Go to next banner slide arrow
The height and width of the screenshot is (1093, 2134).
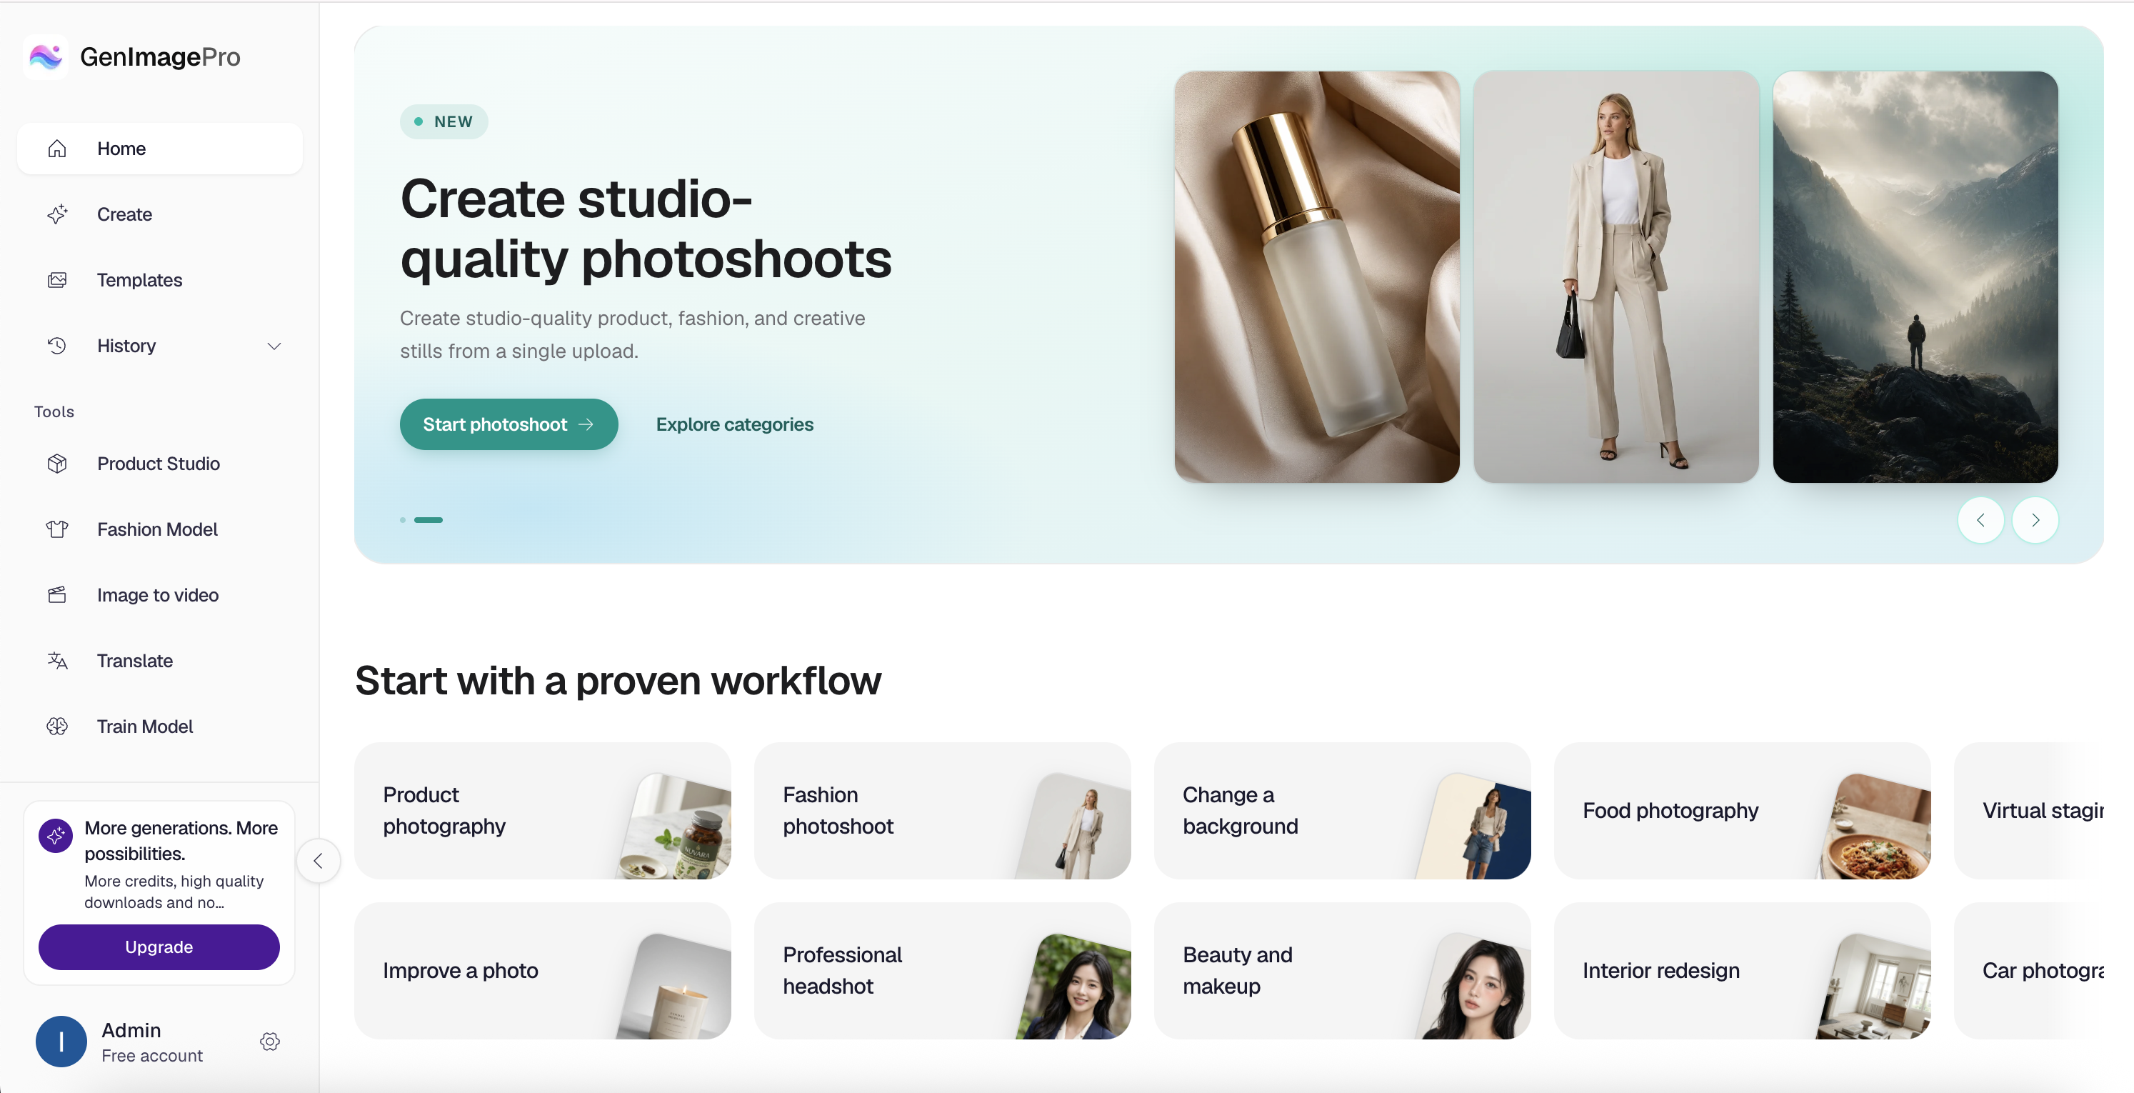[x=2035, y=520]
